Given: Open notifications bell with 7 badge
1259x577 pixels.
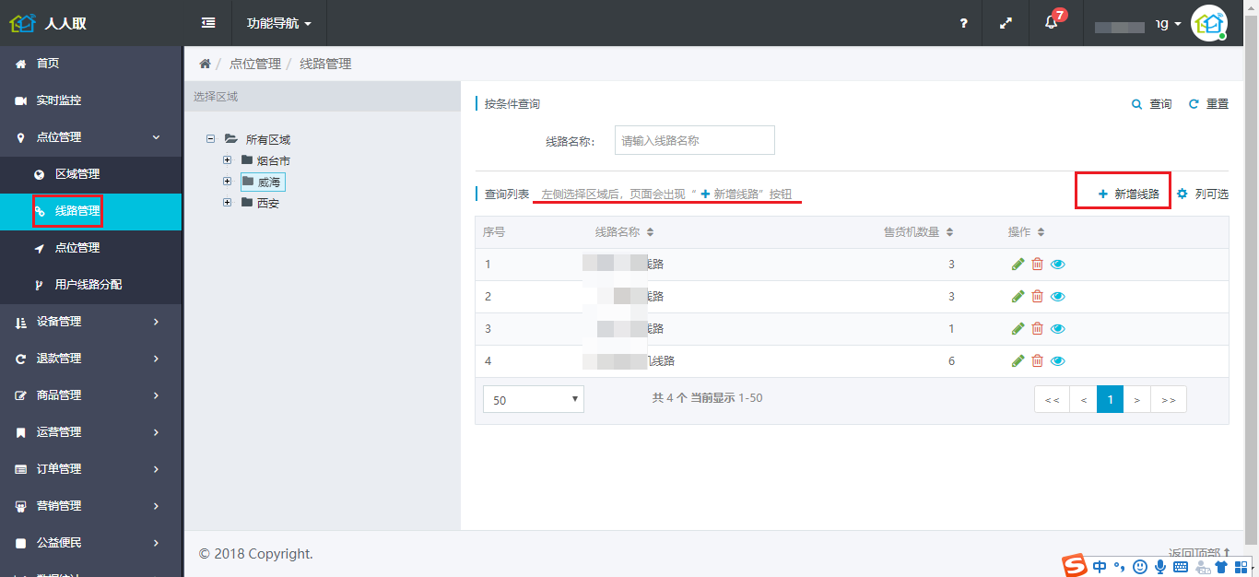Looking at the screenshot, I should 1052,23.
